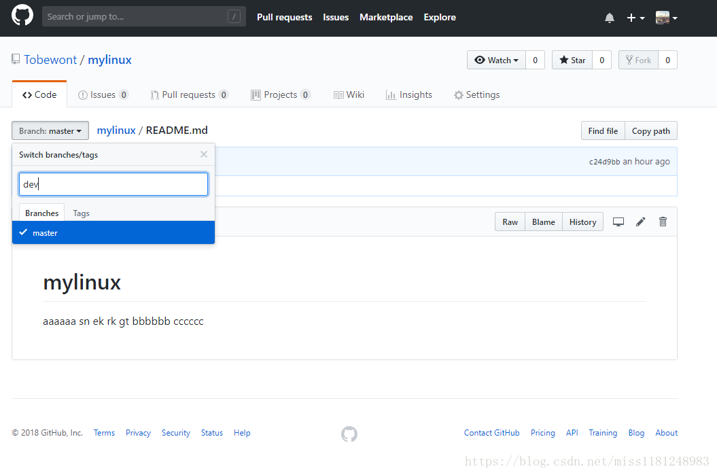Click the branch filter input containing dev
The width and height of the screenshot is (717, 475).
[x=113, y=184]
